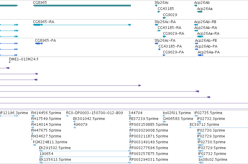This screenshot has height=164, width=248.
Task: Select the Acp26Ab-RA transcript label
Action: click(x=206, y=28)
